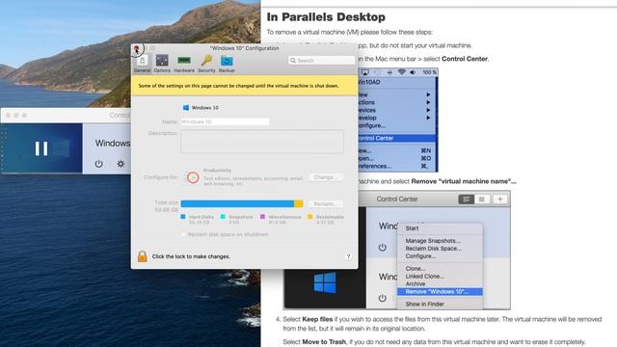The width and height of the screenshot is (617, 347).
Task: Click the Windows 10 icon above Name field
Action: point(186,107)
